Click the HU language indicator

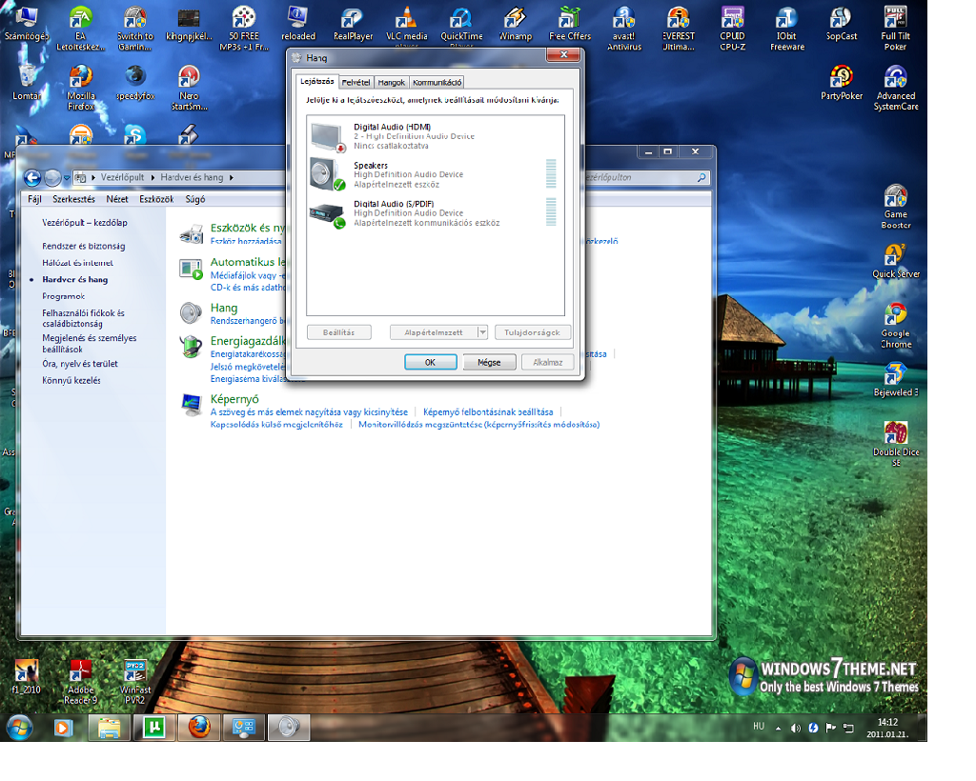pos(758,727)
